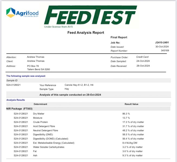The image size is (177, 162).
Task: Click the 'Determinant' column header
Action: pyautogui.click(x=40, y=104)
